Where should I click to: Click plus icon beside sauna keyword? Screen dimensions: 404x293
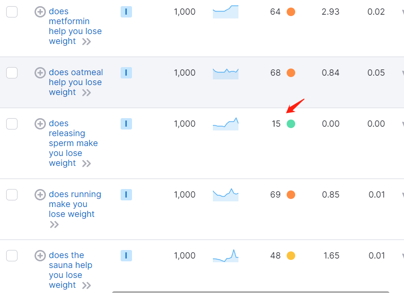click(40, 256)
